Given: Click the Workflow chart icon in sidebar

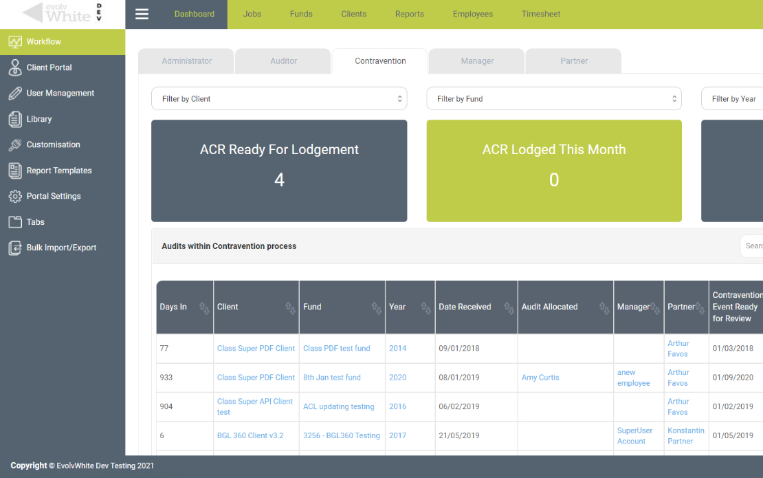Looking at the screenshot, I should tap(15, 42).
